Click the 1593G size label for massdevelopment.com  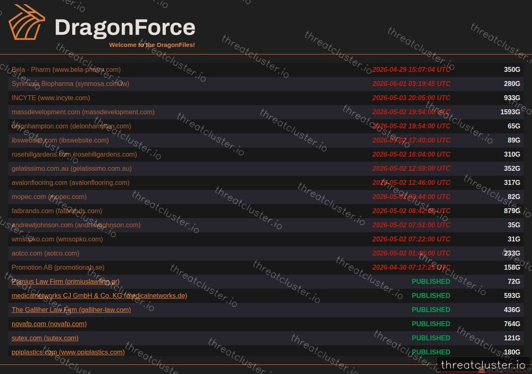coord(510,112)
